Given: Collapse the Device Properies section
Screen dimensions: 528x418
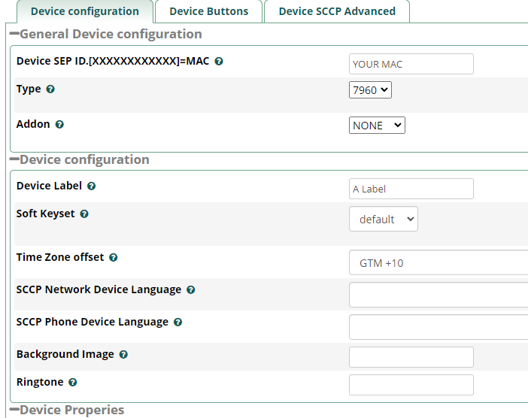Looking at the screenshot, I should [14, 410].
